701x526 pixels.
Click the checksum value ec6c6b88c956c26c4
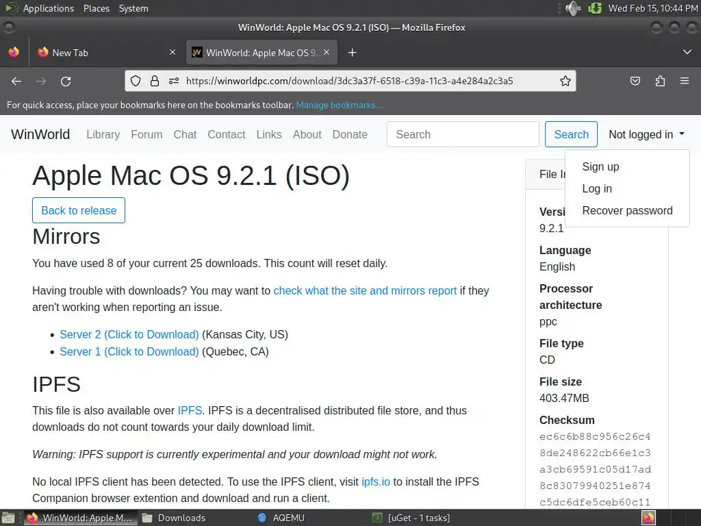coord(595,436)
